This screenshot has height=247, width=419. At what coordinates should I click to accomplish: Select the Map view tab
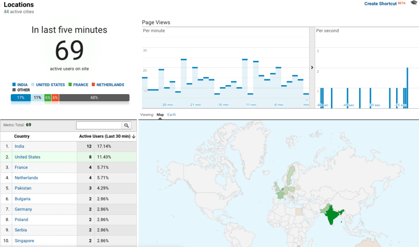[160, 115]
